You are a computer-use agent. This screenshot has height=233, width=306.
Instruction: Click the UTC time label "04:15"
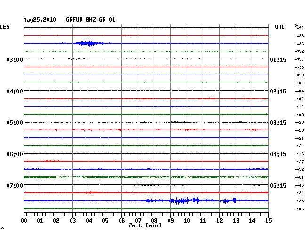tap(278, 154)
